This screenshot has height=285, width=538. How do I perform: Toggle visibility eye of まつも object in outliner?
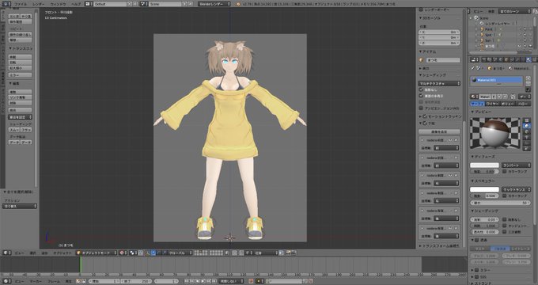coord(519,46)
